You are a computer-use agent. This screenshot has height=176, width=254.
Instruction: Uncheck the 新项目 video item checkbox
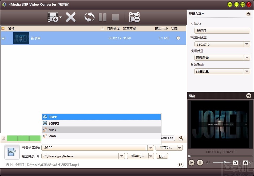(3, 38)
